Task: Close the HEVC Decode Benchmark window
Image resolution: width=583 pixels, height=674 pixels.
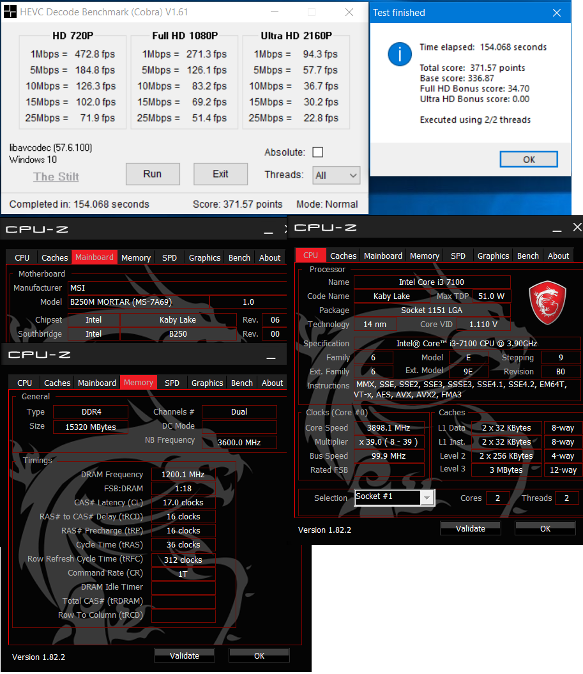Action: click(349, 13)
